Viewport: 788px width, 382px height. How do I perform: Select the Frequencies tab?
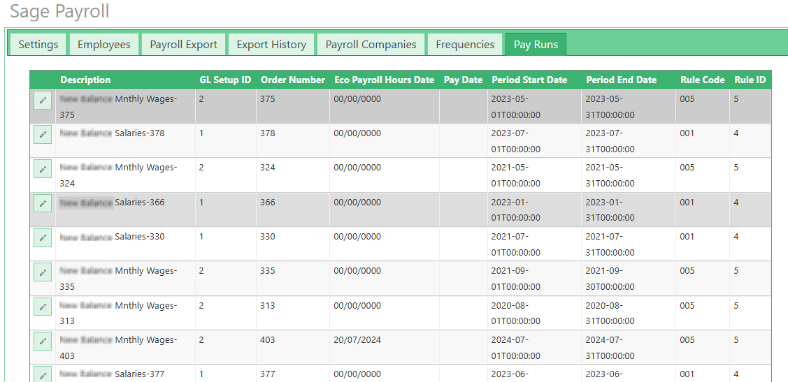pyautogui.click(x=465, y=44)
